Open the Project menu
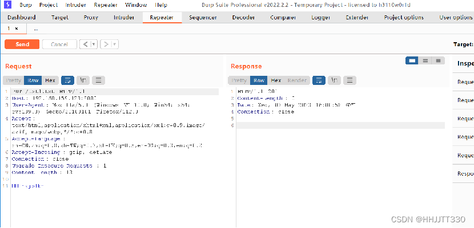474x228 pixels. click(49, 5)
